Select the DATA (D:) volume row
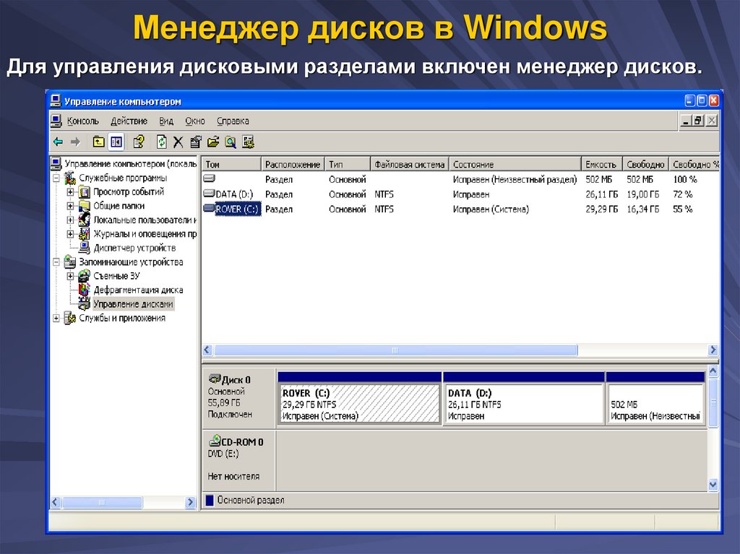This screenshot has height=554, width=740. coord(460,194)
